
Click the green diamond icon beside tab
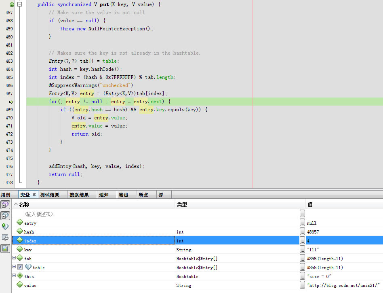[20, 258]
